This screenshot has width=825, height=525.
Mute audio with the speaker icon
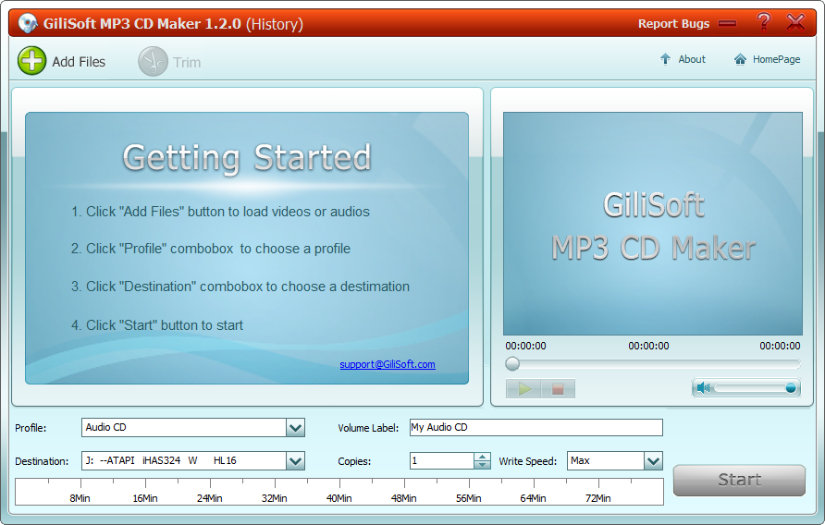704,388
